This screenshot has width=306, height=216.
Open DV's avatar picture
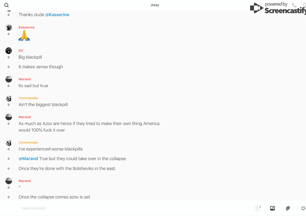pyautogui.click(x=9, y=51)
